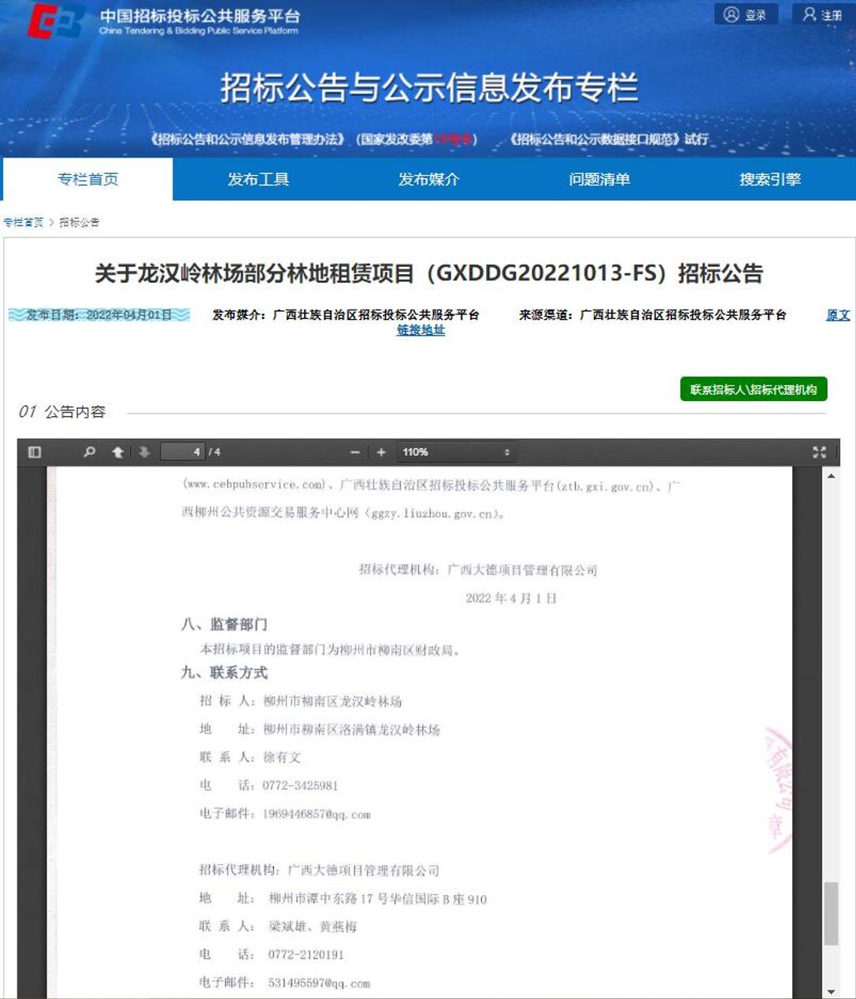Click the date 2022年4月1日 in PDF
Viewport: 856px width, 999px height.
click(x=511, y=598)
